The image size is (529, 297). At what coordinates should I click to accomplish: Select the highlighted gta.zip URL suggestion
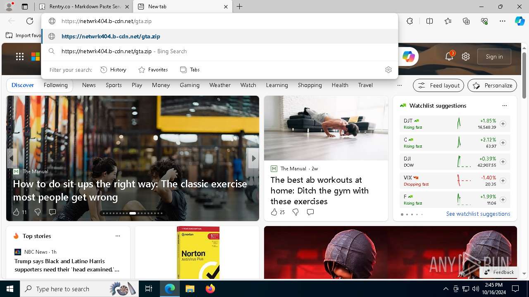coord(219,36)
